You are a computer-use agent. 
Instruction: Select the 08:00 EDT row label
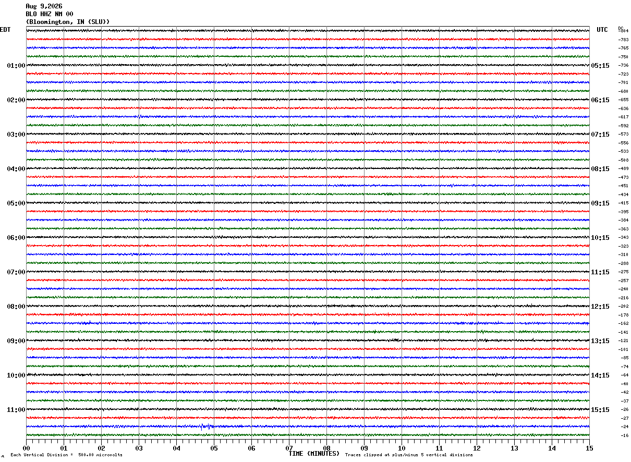pos(16,307)
